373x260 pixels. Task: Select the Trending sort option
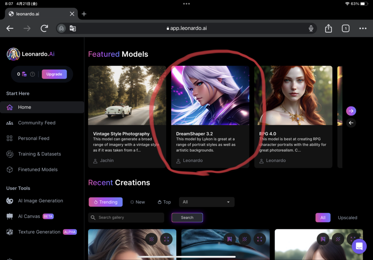click(106, 202)
